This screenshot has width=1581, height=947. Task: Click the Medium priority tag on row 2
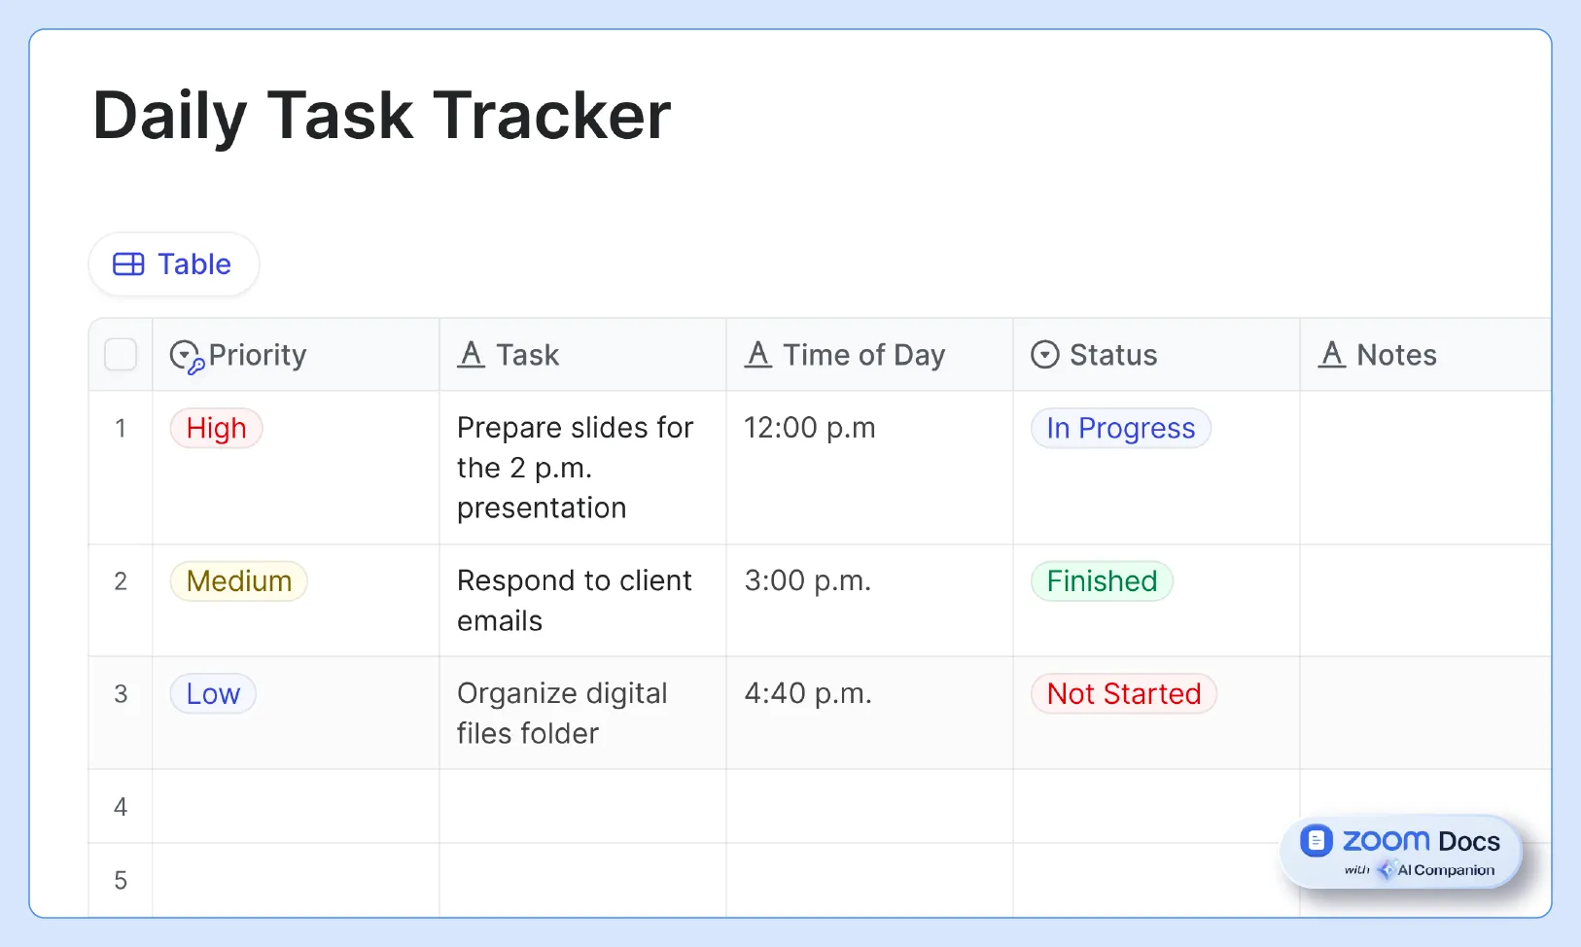pyautogui.click(x=238, y=580)
